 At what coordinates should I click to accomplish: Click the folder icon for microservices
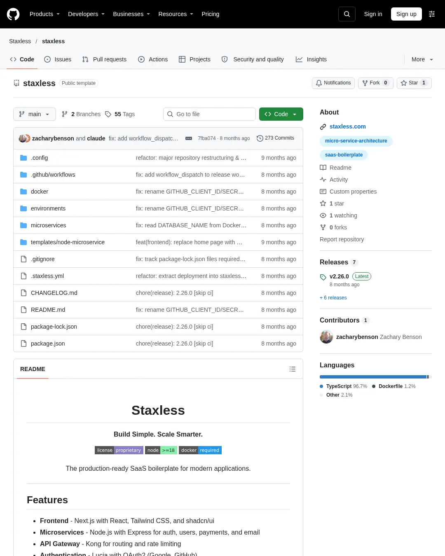23,225
